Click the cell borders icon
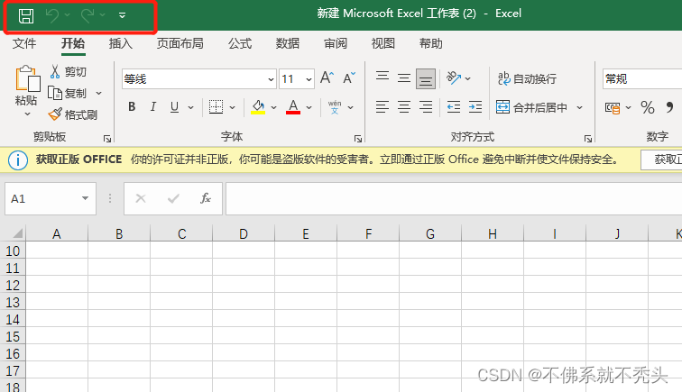682x392 pixels. coord(216,107)
